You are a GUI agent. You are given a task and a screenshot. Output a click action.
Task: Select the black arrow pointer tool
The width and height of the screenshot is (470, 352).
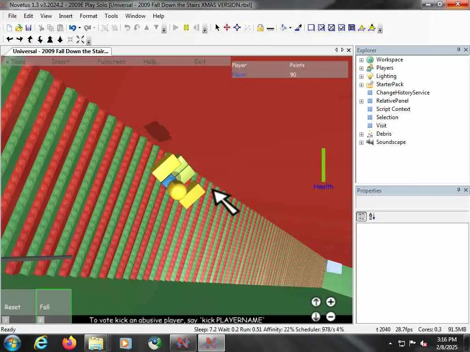coord(217,28)
